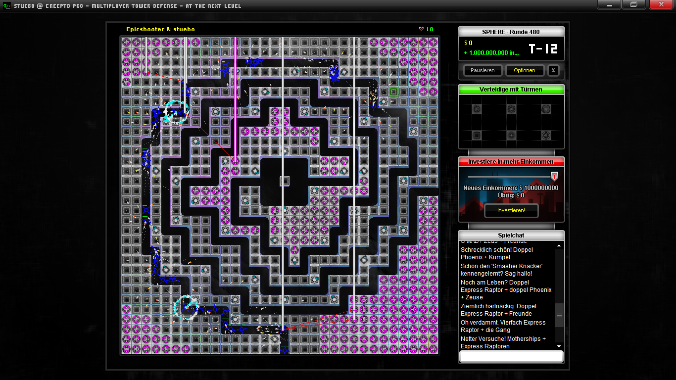This screenshot has width=676, height=380.
Task: Click chat line starting 'Noch am Leben?'
Action: pos(506,290)
